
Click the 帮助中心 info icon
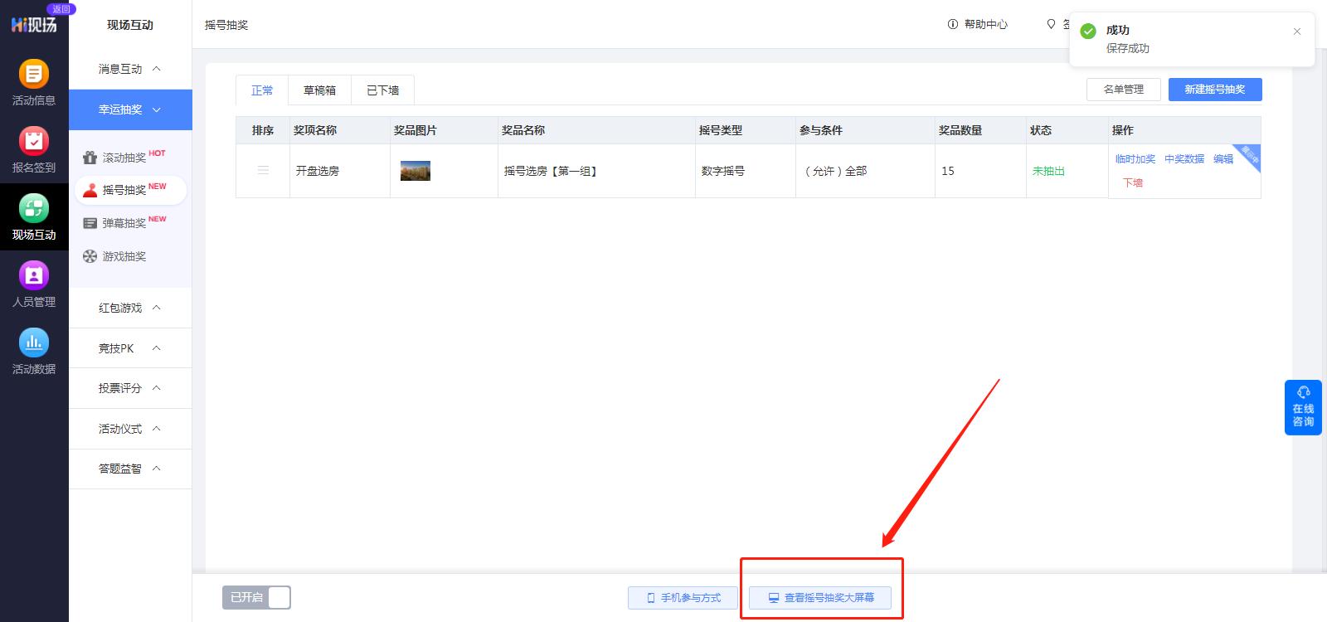tap(953, 25)
